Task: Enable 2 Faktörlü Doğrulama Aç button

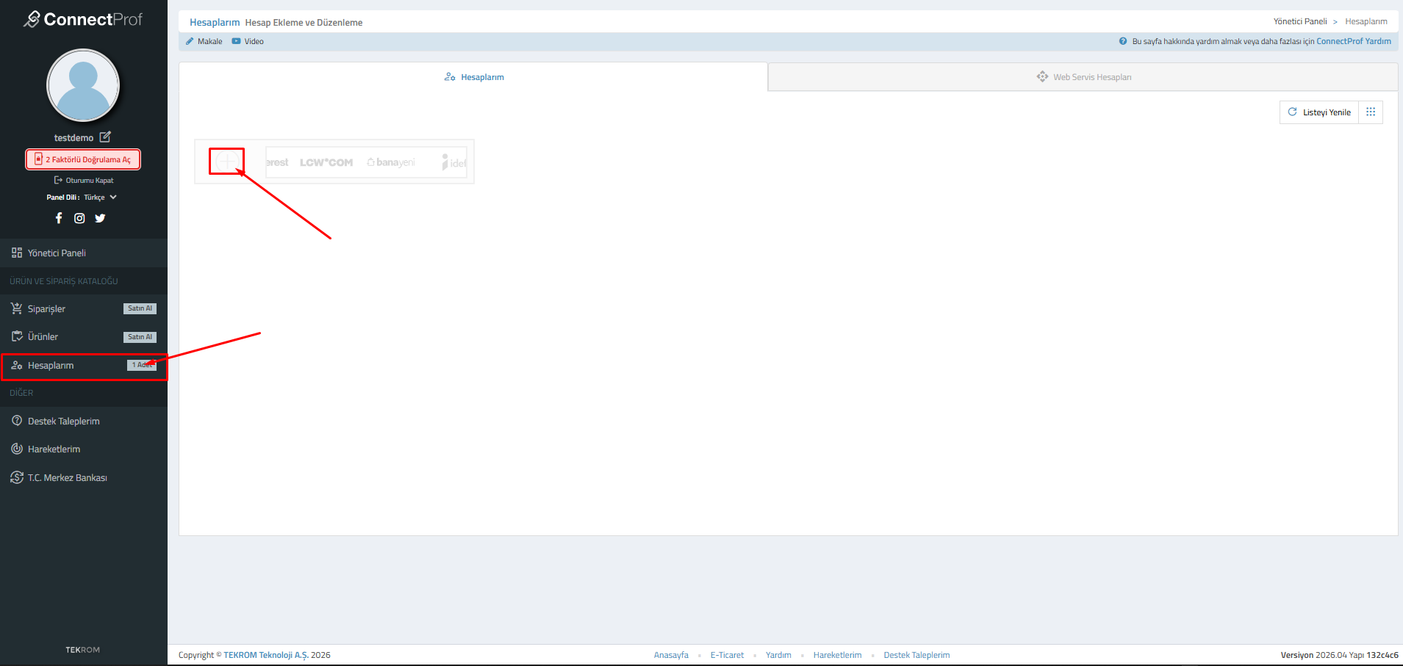Action: (x=83, y=159)
